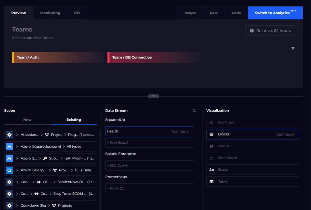The width and height of the screenshot is (311, 210).
Task: Open the KPI tab
Action: [77, 13]
